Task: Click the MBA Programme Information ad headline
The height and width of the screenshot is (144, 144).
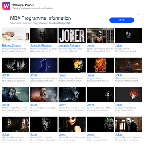Action: pyautogui.click(x=40, y=18)
